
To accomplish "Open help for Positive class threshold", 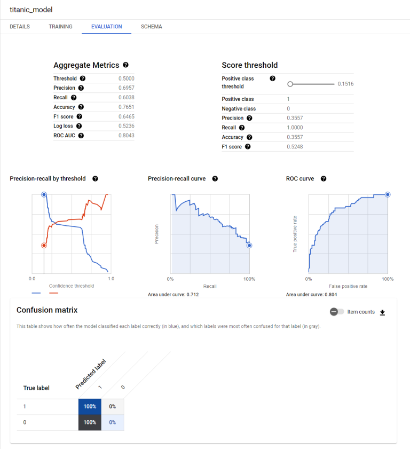I will click(273, 78).
